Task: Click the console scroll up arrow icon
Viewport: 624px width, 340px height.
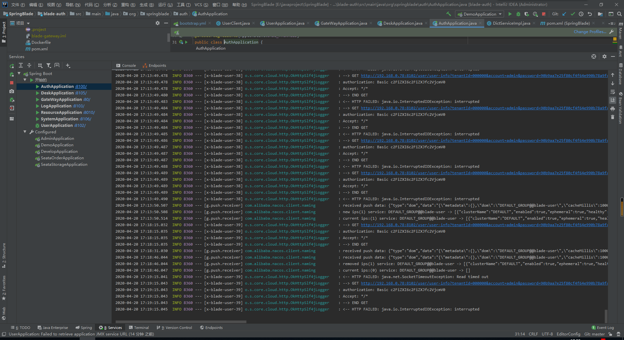Action: pyautogui.click(x=613, y=75)
